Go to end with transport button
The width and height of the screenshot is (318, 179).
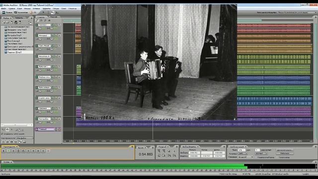point(43,151)
